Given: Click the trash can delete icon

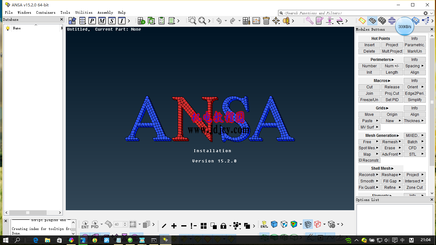Looking at the screenshot, I should 266,21.
